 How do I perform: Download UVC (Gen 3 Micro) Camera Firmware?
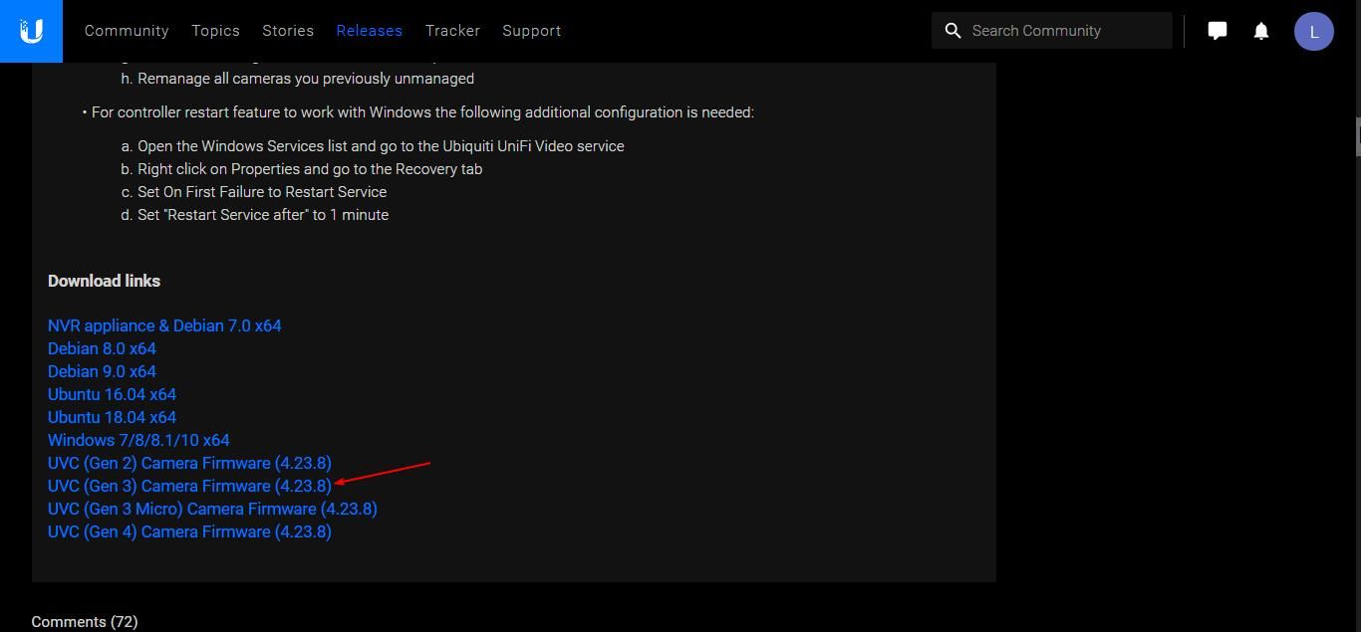[212, 509]
